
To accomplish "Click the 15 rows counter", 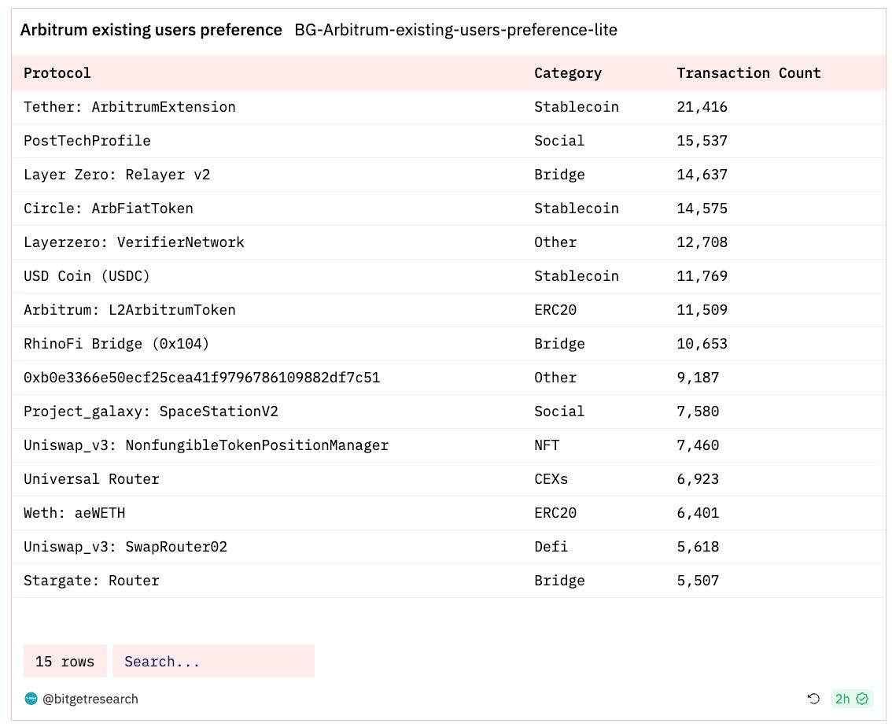I will (x=65, y=661).
